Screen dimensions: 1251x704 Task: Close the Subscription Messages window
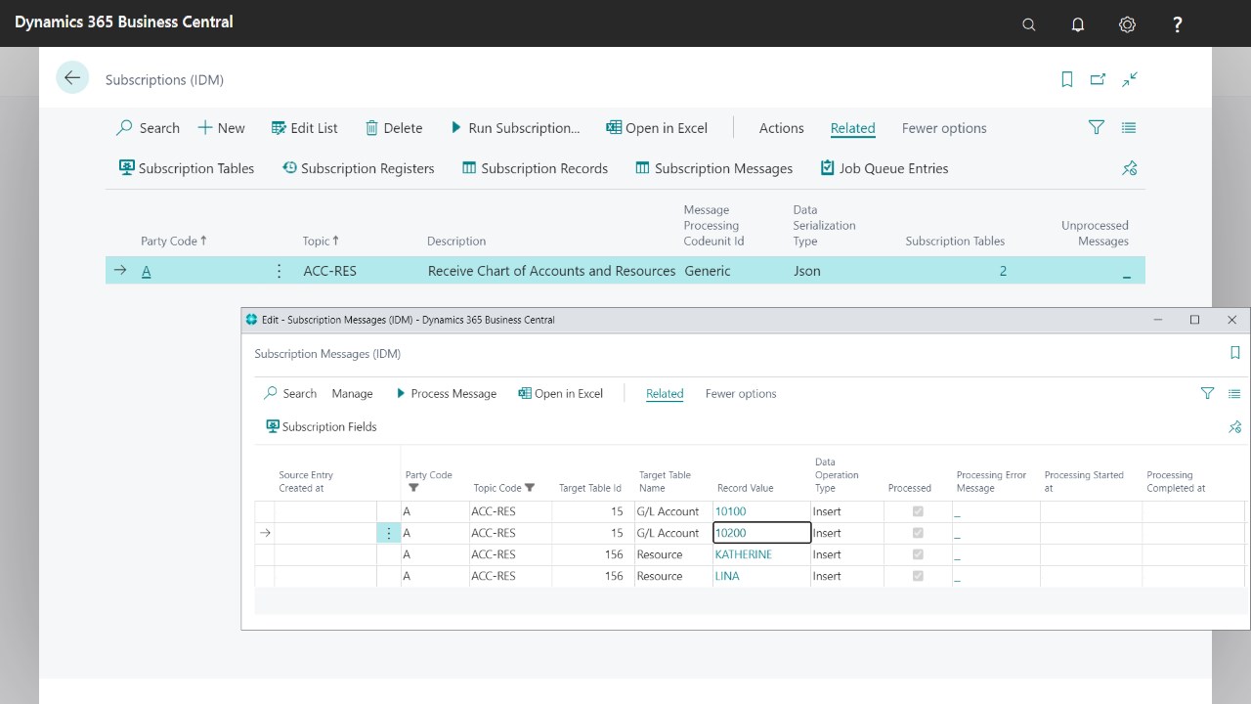coord(1231,320)
